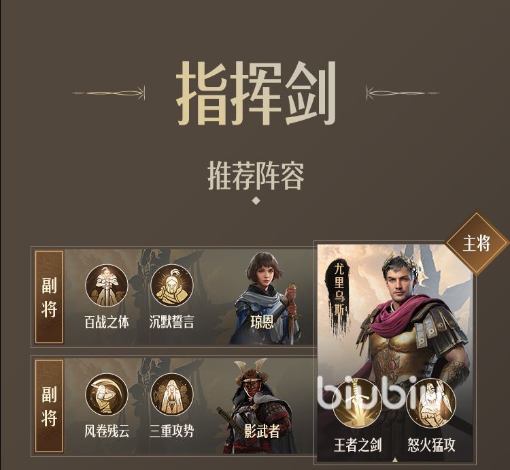Click the 琼恩 name label

[262, 322]
